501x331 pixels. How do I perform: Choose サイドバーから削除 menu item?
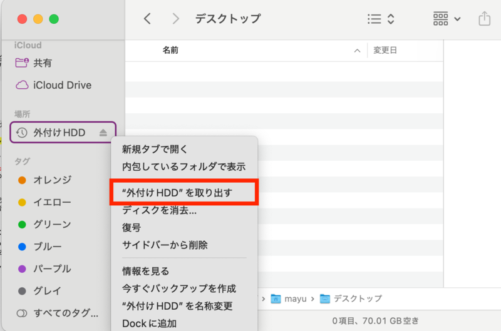point(184,245)
